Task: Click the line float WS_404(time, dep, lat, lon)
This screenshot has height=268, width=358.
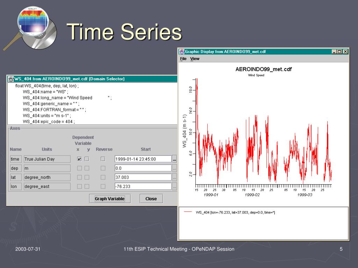Action: tap(47, 86)
